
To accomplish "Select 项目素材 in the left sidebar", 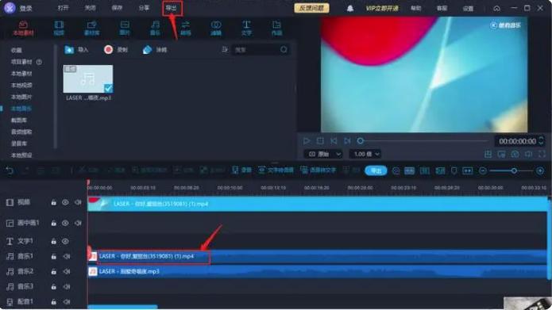I will point(21,62).
